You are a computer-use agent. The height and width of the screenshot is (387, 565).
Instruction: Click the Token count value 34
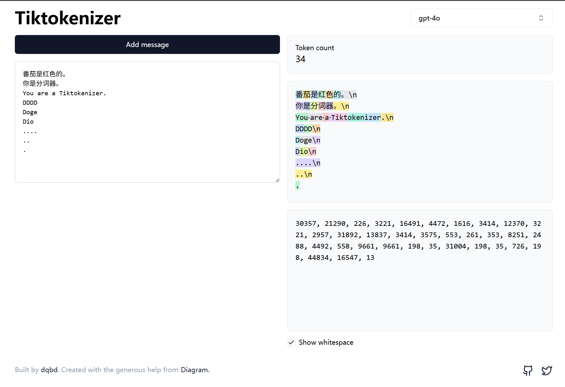click(300, 59)
